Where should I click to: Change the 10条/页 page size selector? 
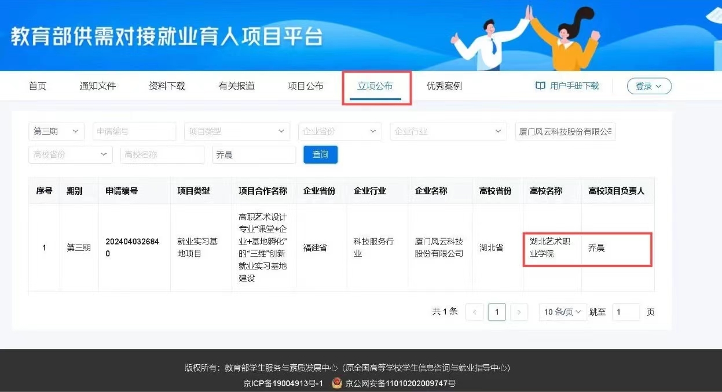tap(562, 312)
